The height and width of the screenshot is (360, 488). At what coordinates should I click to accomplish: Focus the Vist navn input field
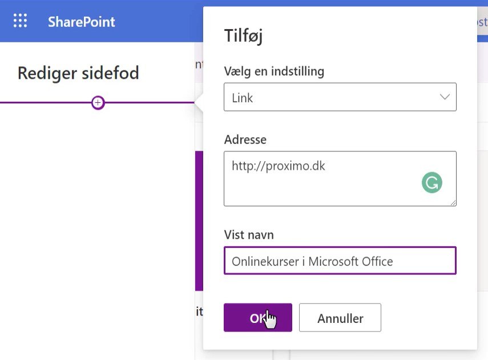coord(340,261)
